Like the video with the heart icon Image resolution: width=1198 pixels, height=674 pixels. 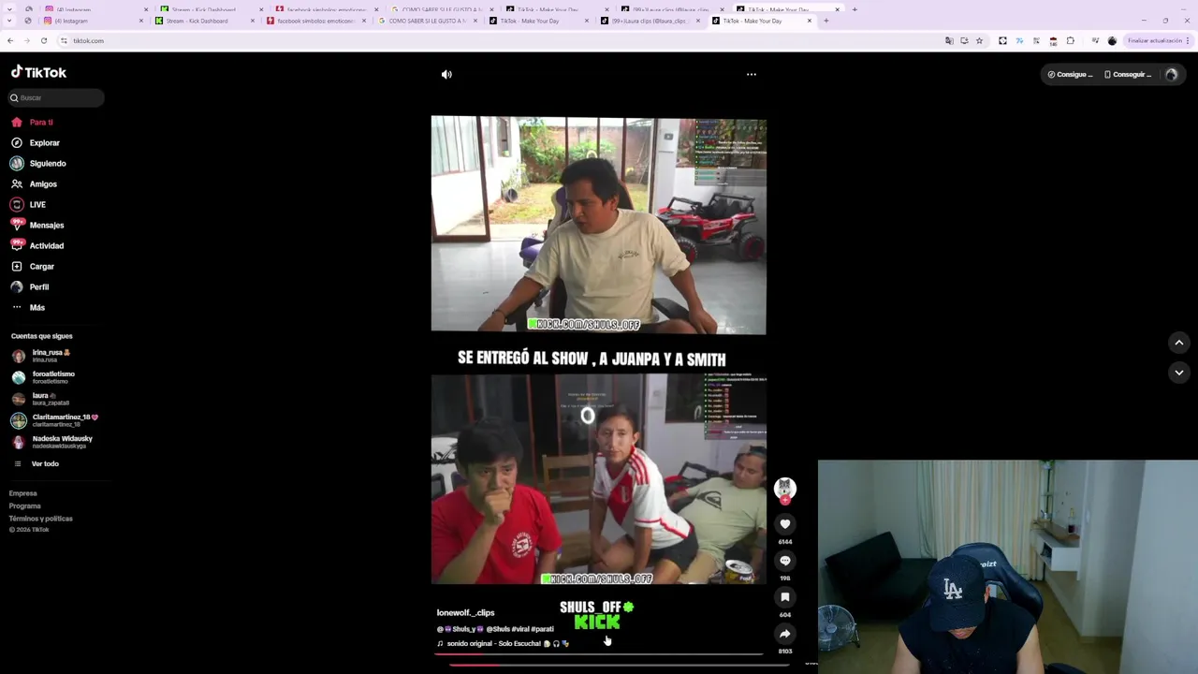tap(785, 524)
